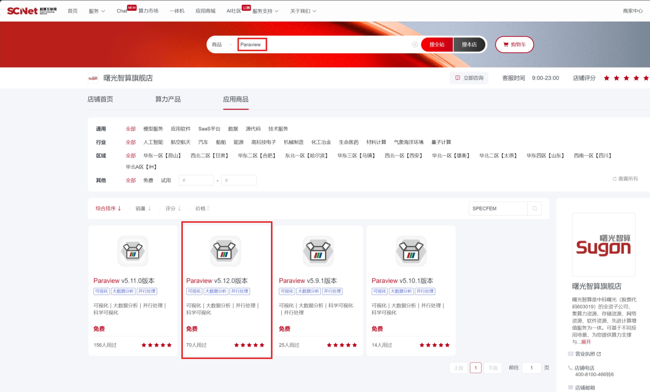The width and height of the screenshot is (650, 392).
Task: Click the 重置所有 reset filters icon
Action: tap(615, 179)
